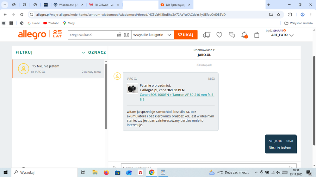316x177 pixels.
Task: Expand the OZNACZ options
Action: (94, 53)
